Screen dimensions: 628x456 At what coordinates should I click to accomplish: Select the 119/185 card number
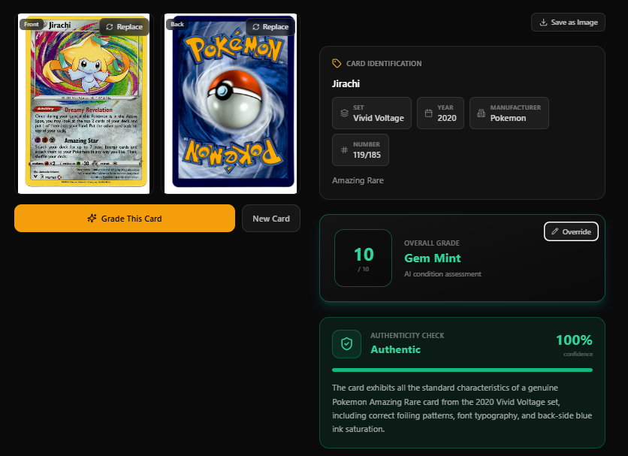point(367,155)
